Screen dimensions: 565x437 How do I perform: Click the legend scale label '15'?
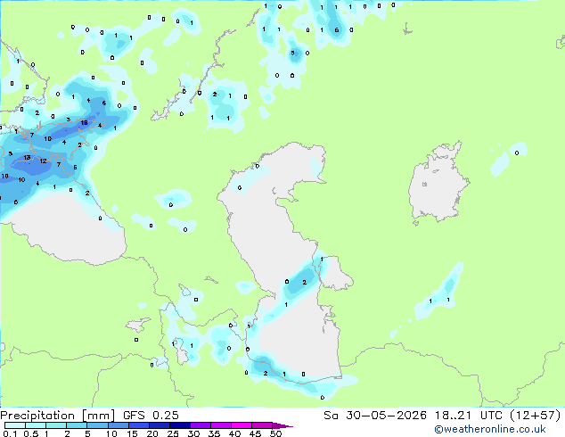click(132, 433)
